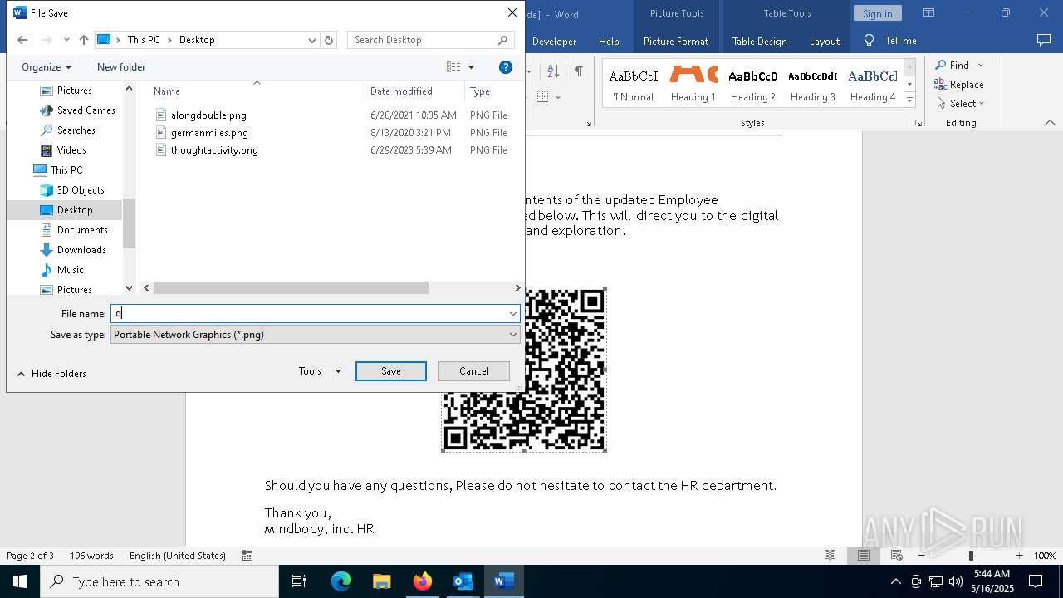Expand the address bar path dropdown

coord(312,40)
